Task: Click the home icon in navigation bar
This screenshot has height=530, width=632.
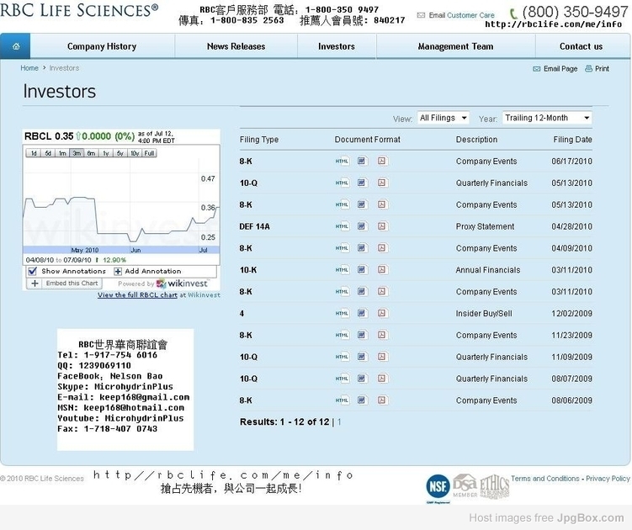Action: point(16,46)
